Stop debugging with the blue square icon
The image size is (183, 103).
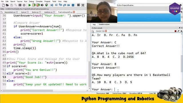click(73, 5)
